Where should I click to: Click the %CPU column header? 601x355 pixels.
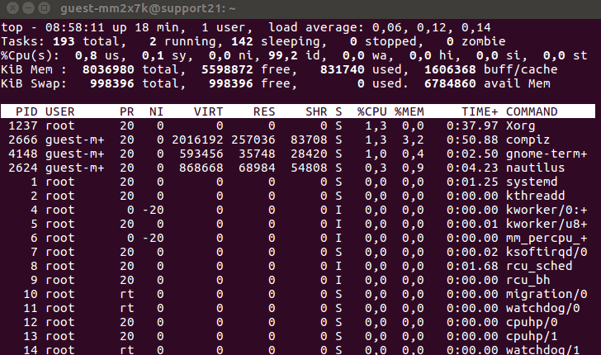tap(371, 111)
